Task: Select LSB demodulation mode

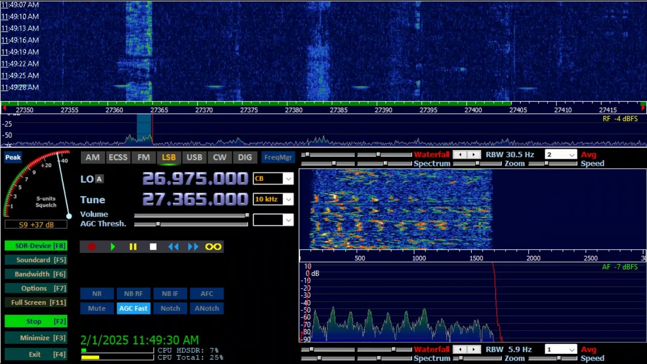Action: pos(169,157)
